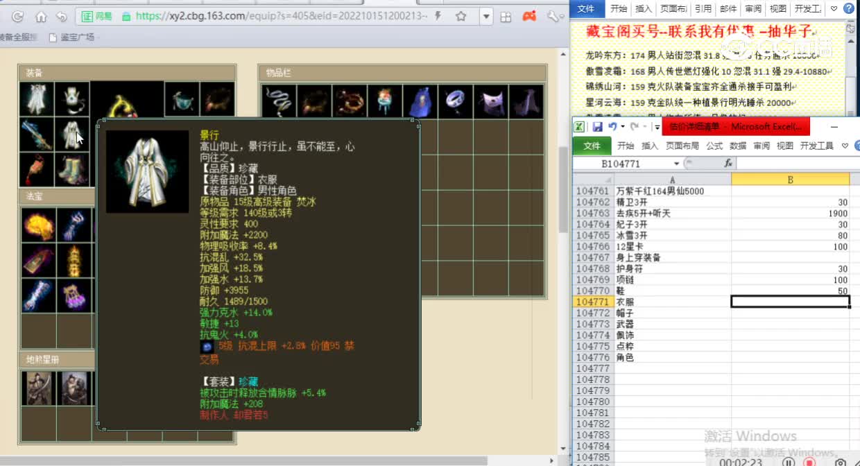Screen dimensions: 860x466
Task: Click the red gamepad extension icon
Action: [529, 16]
